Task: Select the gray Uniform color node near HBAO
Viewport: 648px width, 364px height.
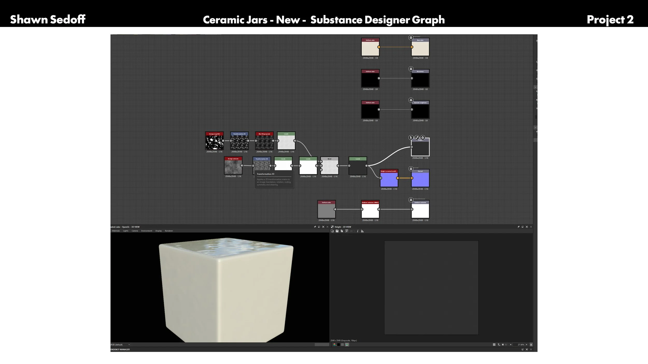Action: click(326, 209)
